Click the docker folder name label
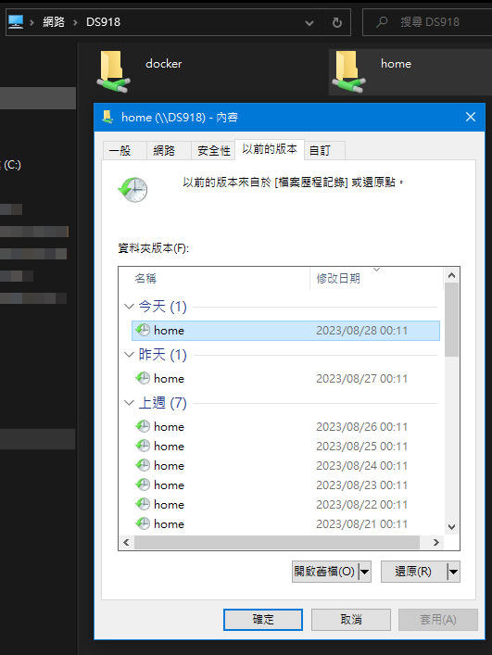The image size is (492, 655). pos(164,64)
